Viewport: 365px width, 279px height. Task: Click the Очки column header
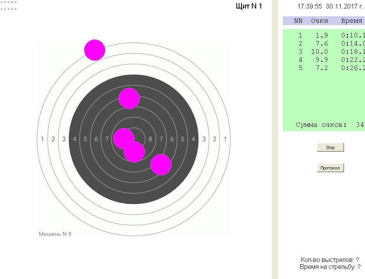click(x=319, y=21)
